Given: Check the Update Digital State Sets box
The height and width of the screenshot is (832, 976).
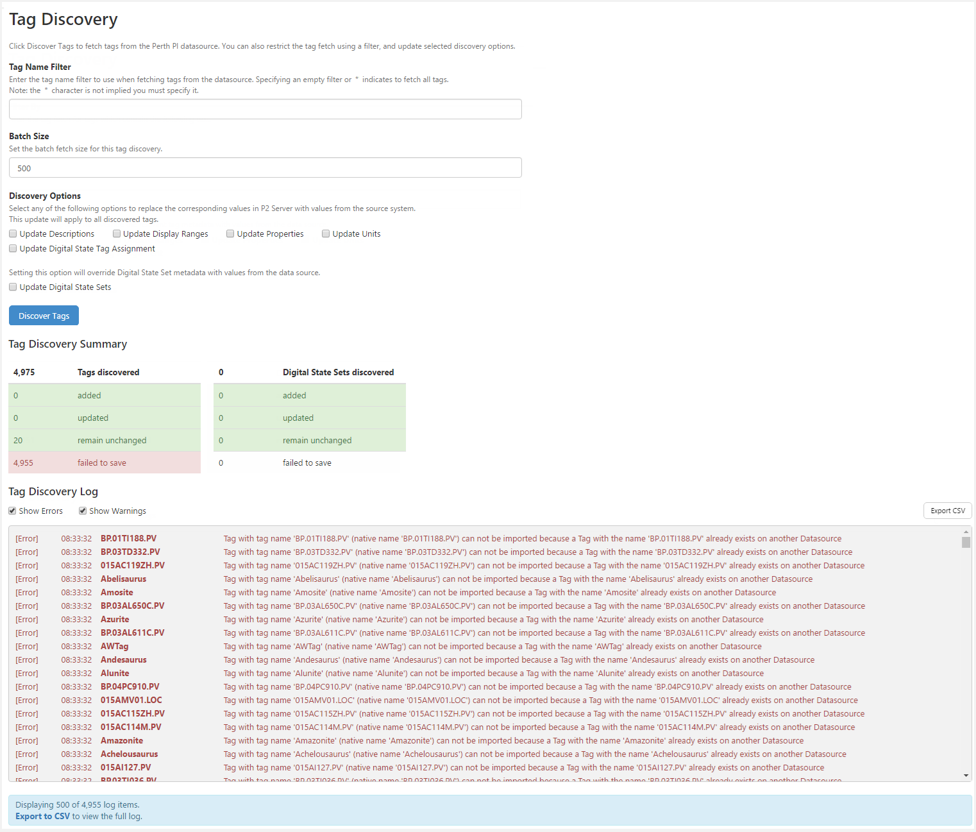Looking at the screenshot, I should (13, 287).
